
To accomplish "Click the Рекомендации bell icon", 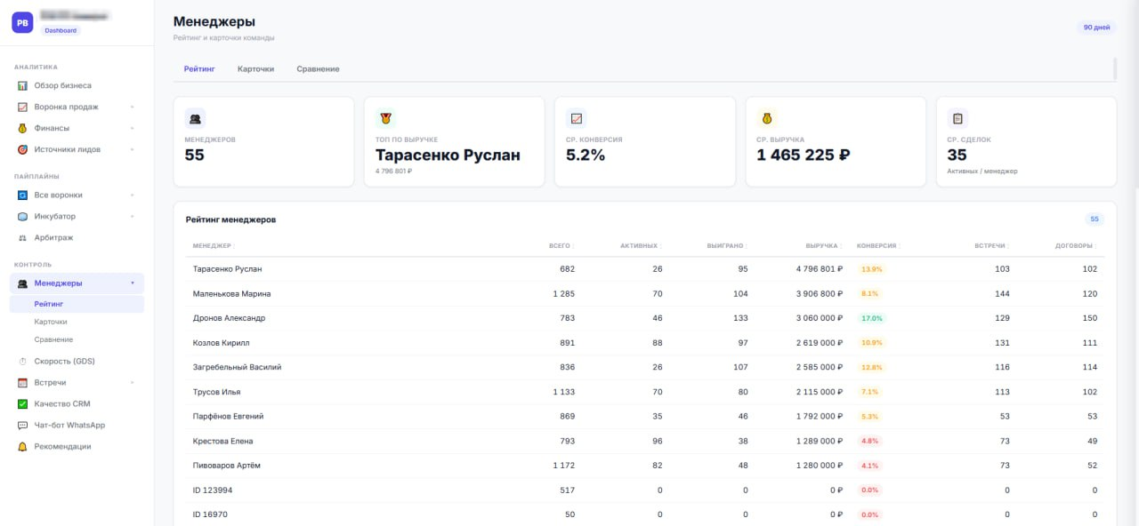I will point(22,446).
